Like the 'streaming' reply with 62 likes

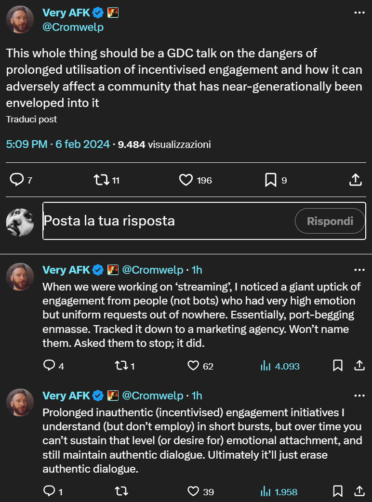(193, 366)
